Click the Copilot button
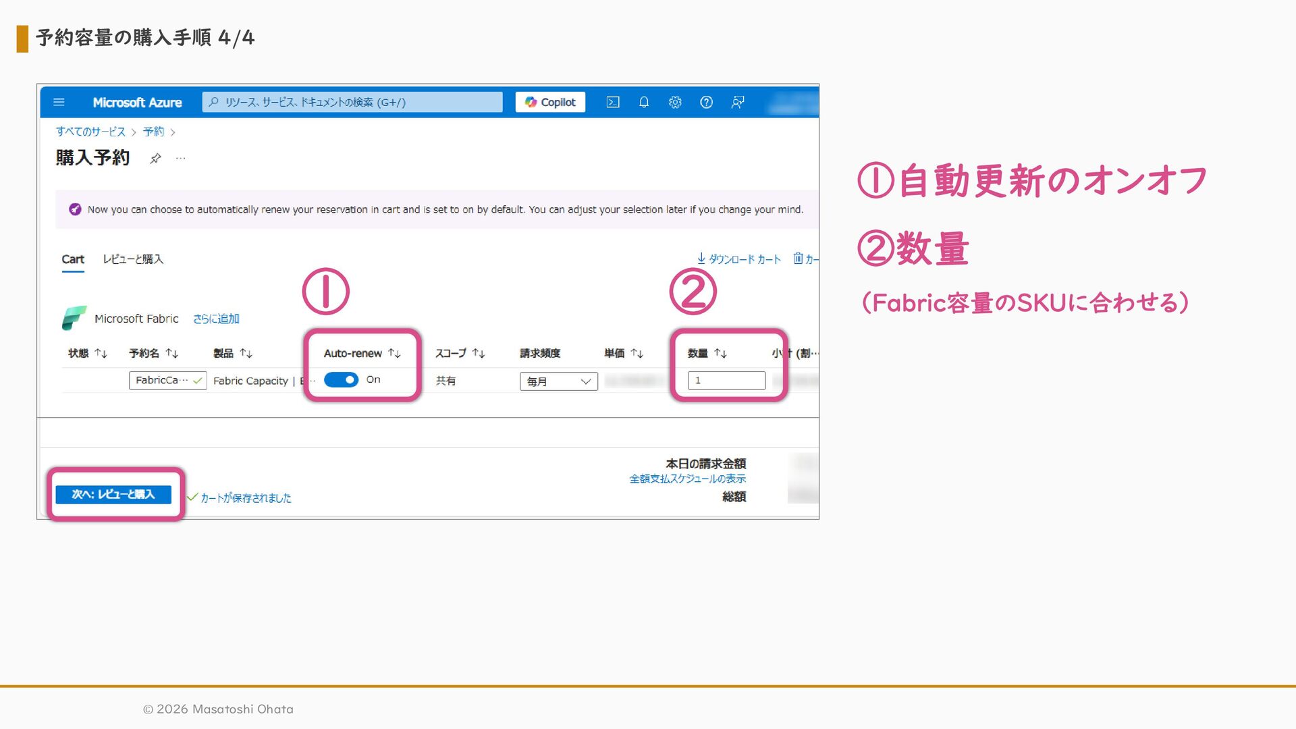Viewport: 1296px width, 729px height. [x=550, y=103]
